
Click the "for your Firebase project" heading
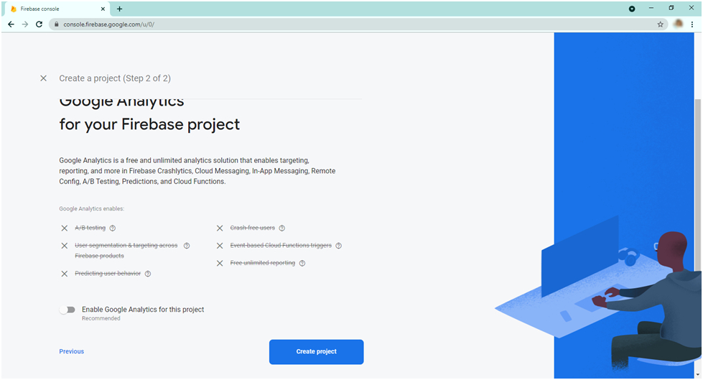(149, 124)
